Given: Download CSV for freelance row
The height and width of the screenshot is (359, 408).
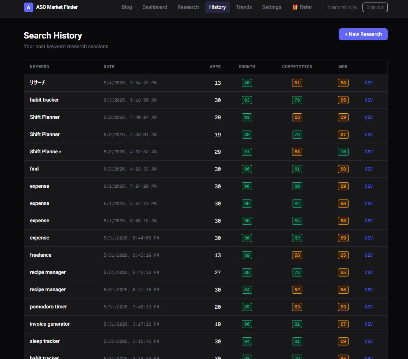Looking at the screenshot, I should (369, 255).
